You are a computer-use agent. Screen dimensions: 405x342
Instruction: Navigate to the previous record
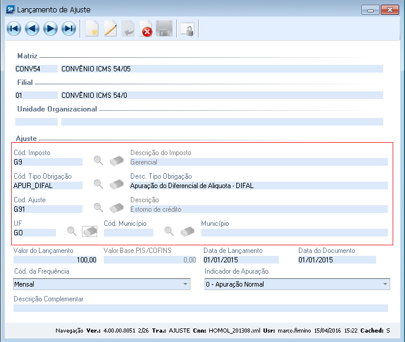pos(32,29)
